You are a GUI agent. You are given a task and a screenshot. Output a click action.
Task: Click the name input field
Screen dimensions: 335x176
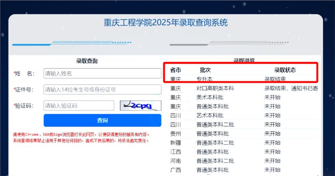(102, 73)
